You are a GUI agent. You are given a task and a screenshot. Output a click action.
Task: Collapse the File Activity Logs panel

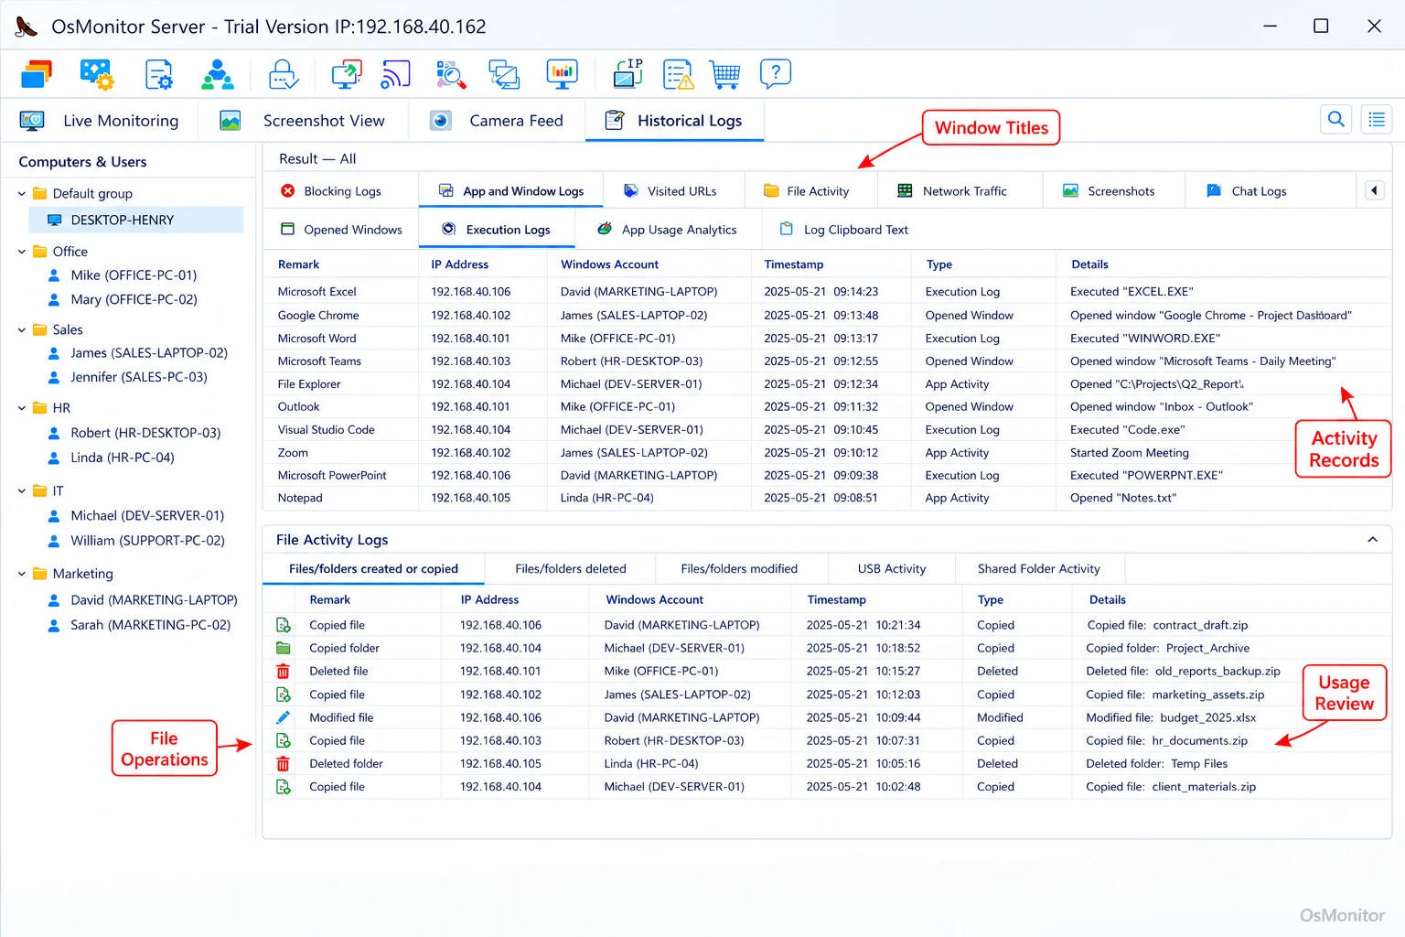pyautogui.click(x=1372, y=540)
